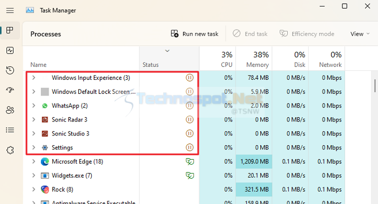Expand the Microsoft Edge process group
The image size is (378, 204).
[x=33, y=161]
